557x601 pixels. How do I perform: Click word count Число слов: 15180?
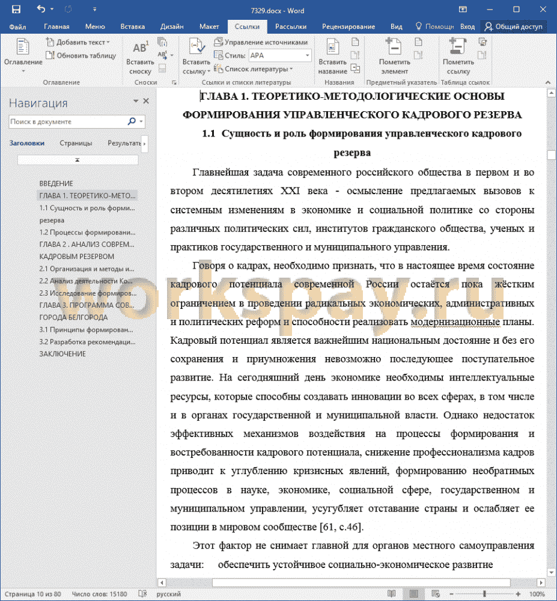click(100, 594)
